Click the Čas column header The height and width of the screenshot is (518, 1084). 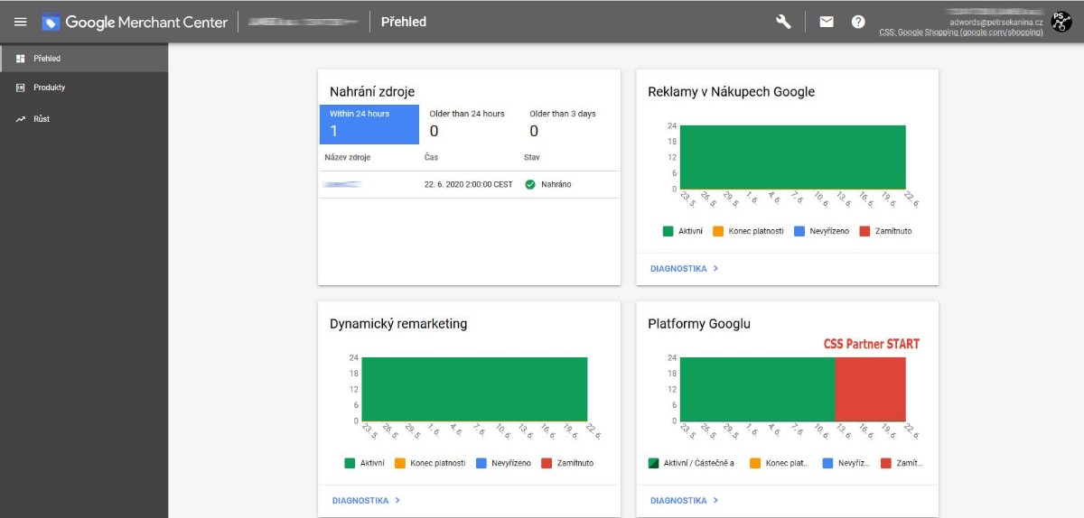430,158
